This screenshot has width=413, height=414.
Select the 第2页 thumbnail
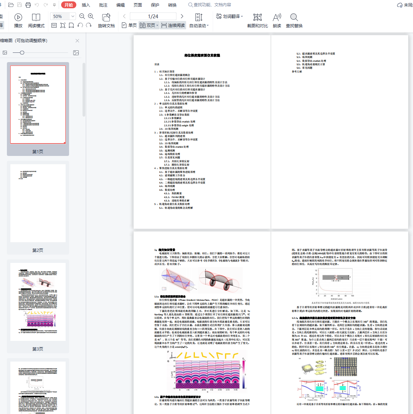(x=38, y=208)
